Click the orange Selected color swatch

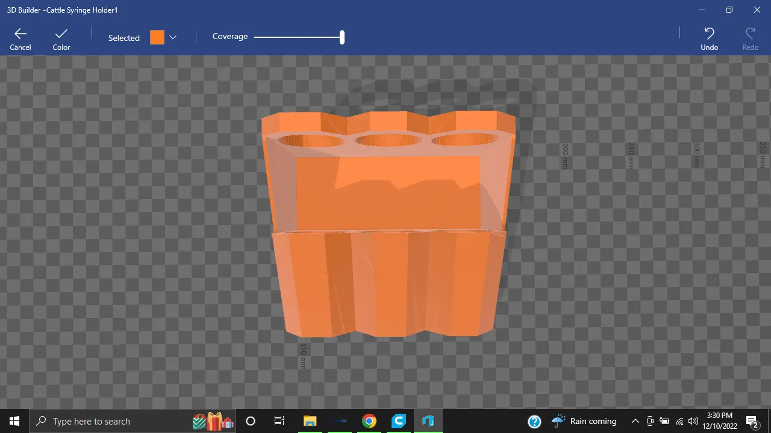[157, 37]
